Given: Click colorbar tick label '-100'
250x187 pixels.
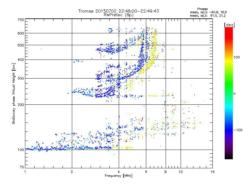Looking at the screenshot, I should (x=238, y=130).
